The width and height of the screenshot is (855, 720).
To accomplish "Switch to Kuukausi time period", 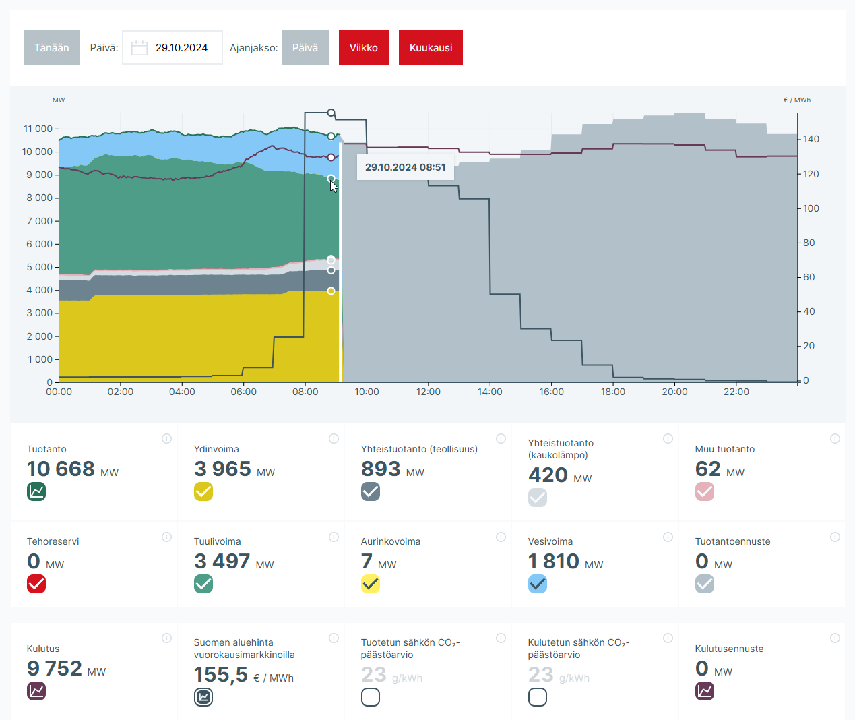I will [x=431, y=48].
